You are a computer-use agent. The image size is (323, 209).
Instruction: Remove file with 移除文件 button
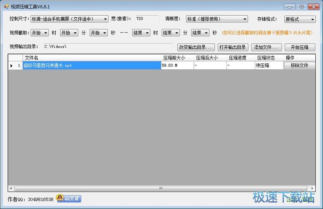pyautogui.click(x=300, y=65)
